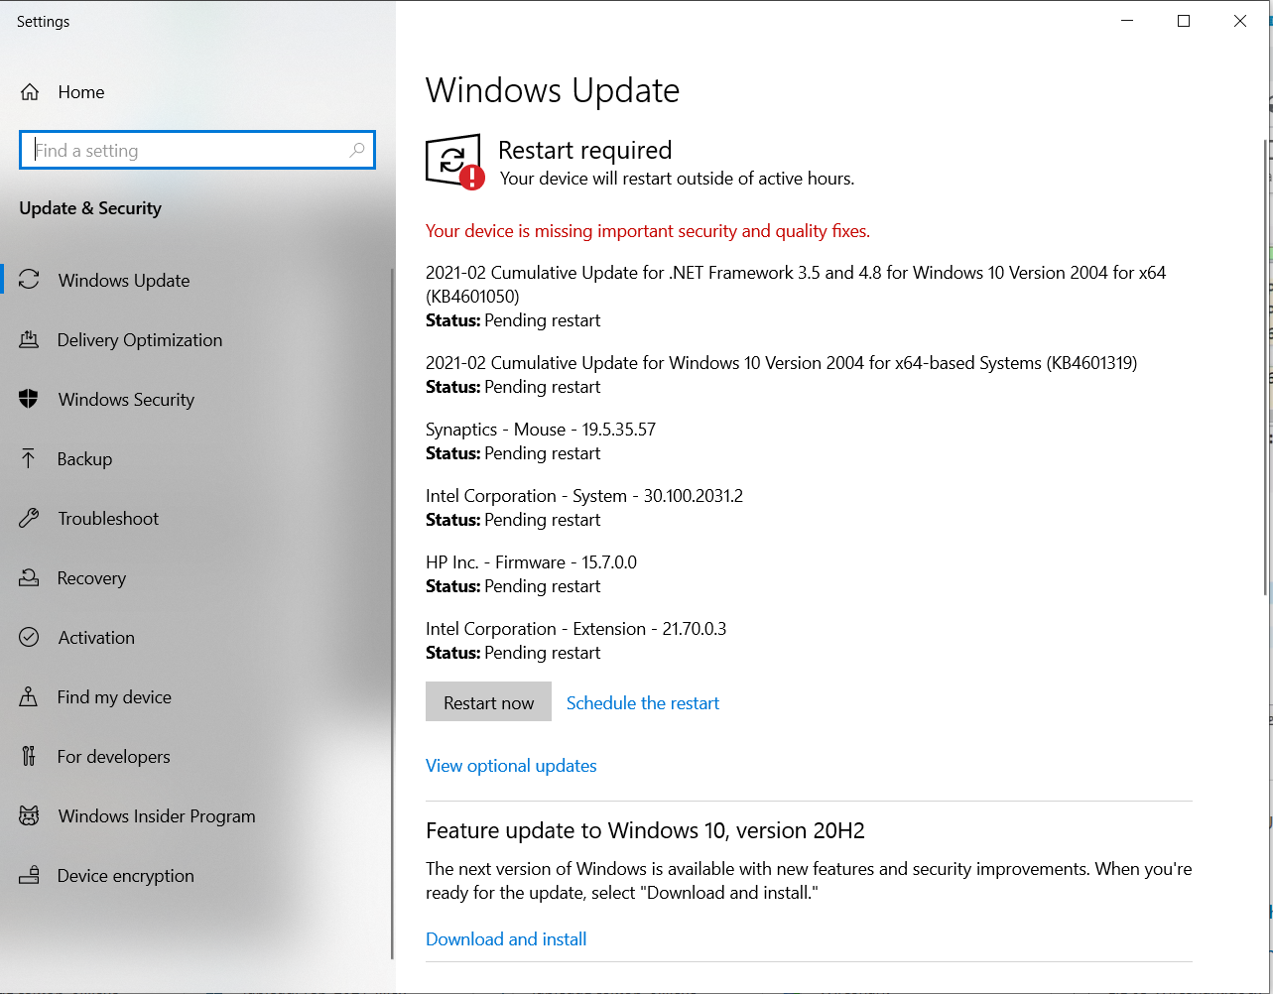Viewport: 1273px width, 994px height.
Task: Click Synaptics - Mouse - 19.5.35.57 entry
Action: (541, 429)
